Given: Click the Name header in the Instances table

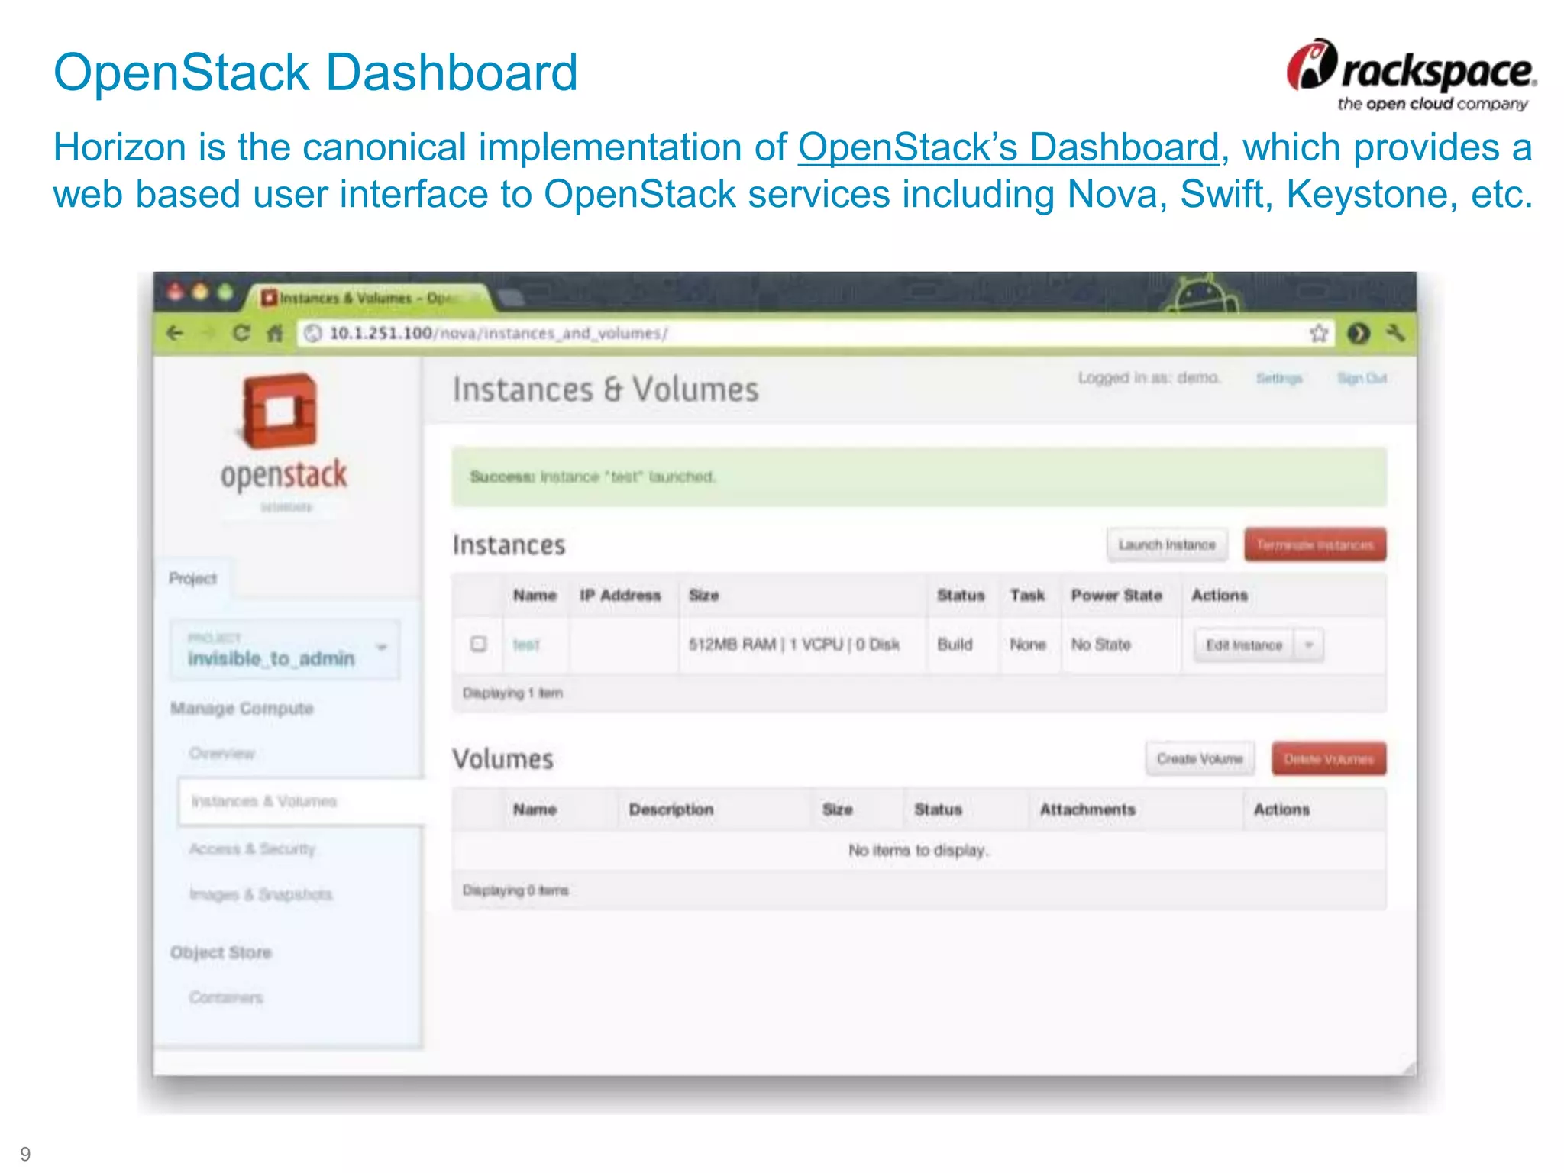Looking at the screenshot, I should pyautogui.click(x=535, y=595).
